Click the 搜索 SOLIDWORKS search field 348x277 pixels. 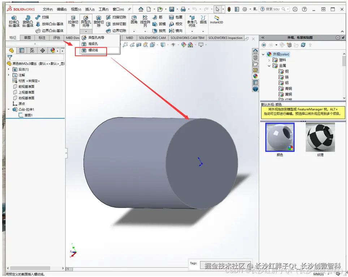[275, 9]
